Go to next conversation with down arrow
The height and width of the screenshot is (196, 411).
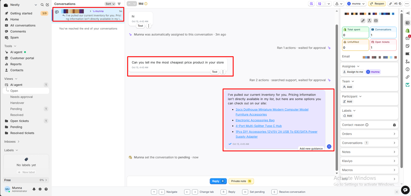pyautogui.click(x=134, y=4)
